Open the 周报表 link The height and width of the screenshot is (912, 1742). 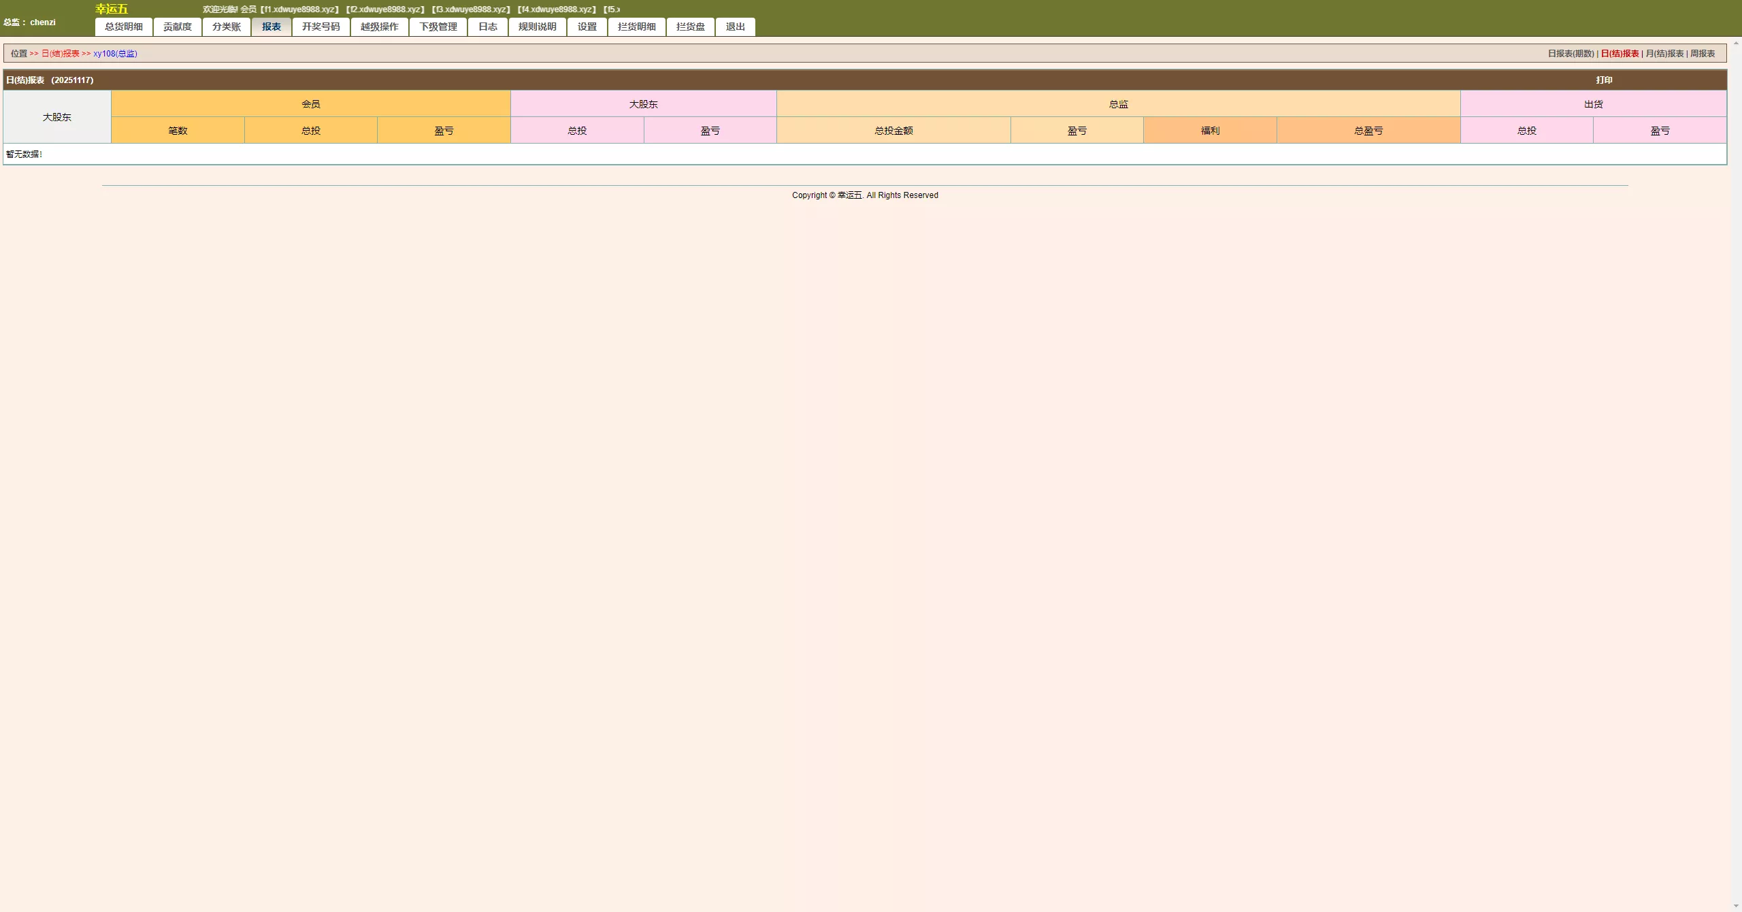coord(1703,54)
